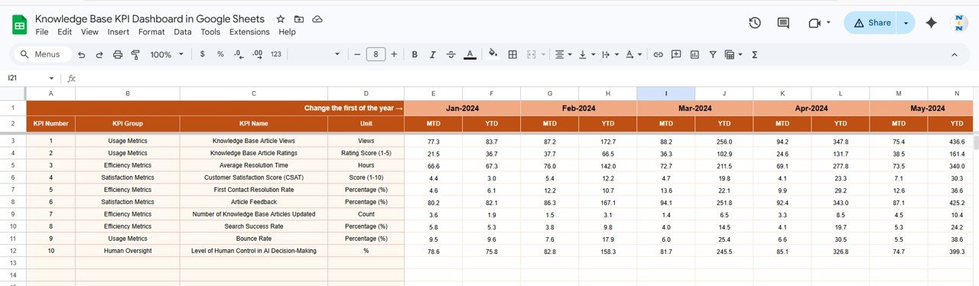Apply strikethrough formatting

coord(451,54)
